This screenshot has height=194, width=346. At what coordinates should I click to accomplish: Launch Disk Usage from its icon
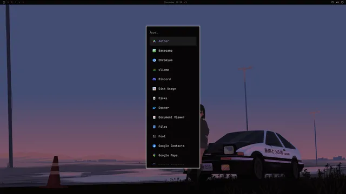[x=154, y=88]
